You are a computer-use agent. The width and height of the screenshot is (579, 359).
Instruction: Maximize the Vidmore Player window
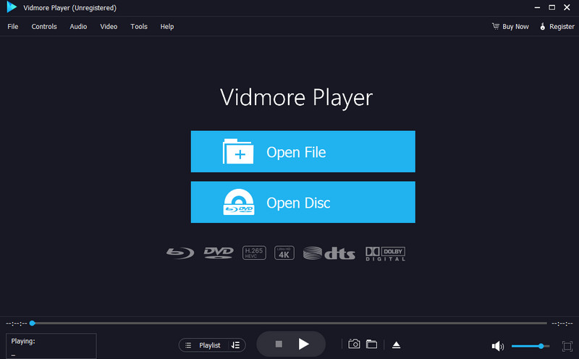551,7
